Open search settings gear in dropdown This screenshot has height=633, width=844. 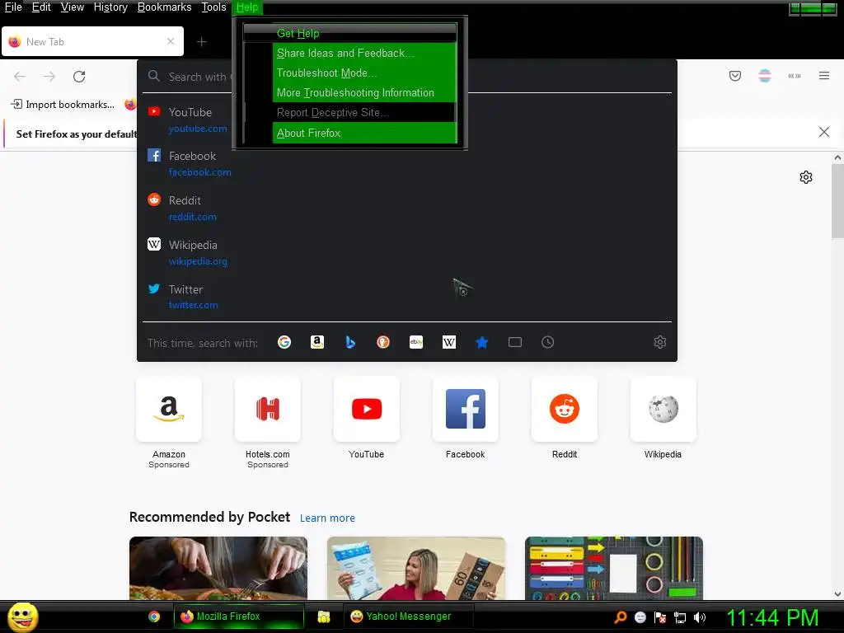pyautogui.click(x=660, y=342)
